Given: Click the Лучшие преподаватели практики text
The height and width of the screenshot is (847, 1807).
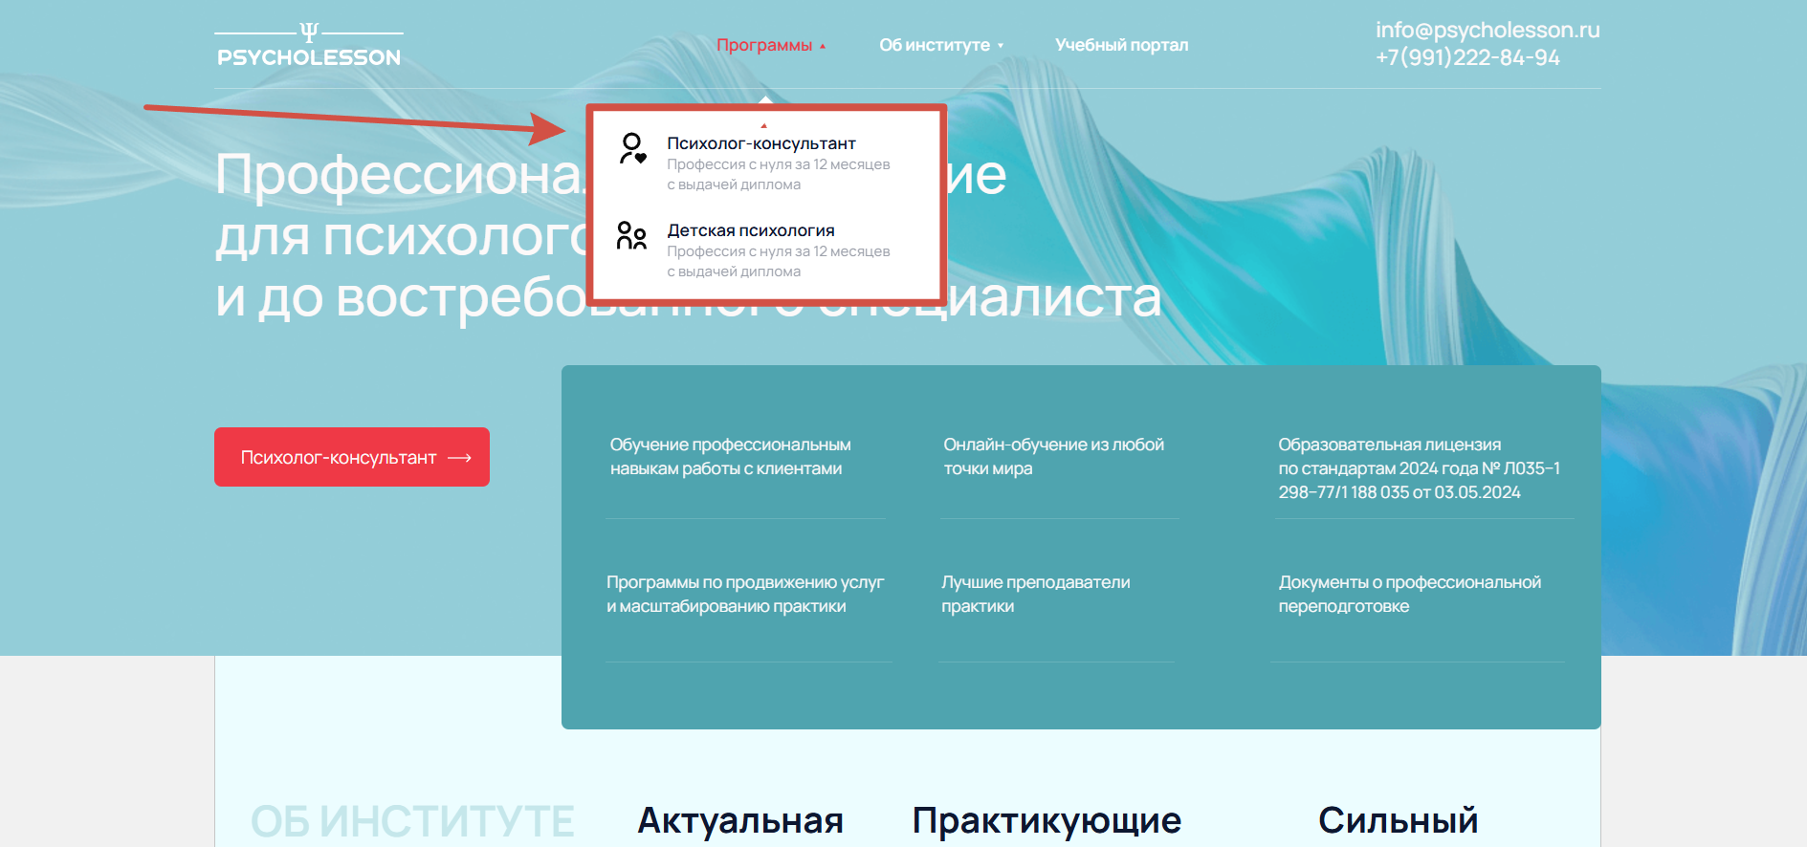Looking at the screenshot, I should click(x=1036, y=595).
